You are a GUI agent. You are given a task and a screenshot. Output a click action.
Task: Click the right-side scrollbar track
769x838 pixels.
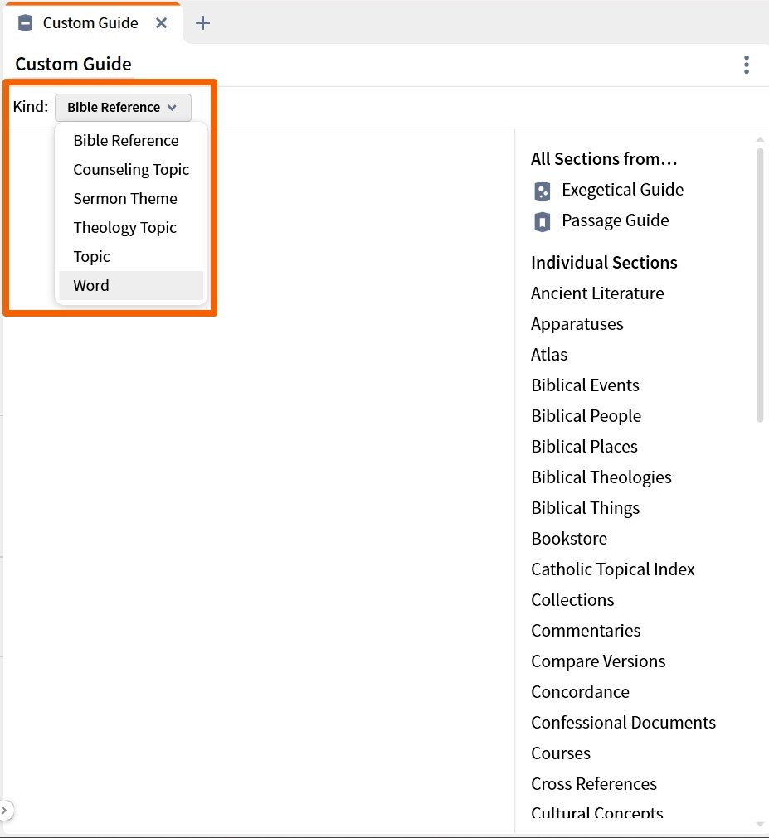coord(759,580)
